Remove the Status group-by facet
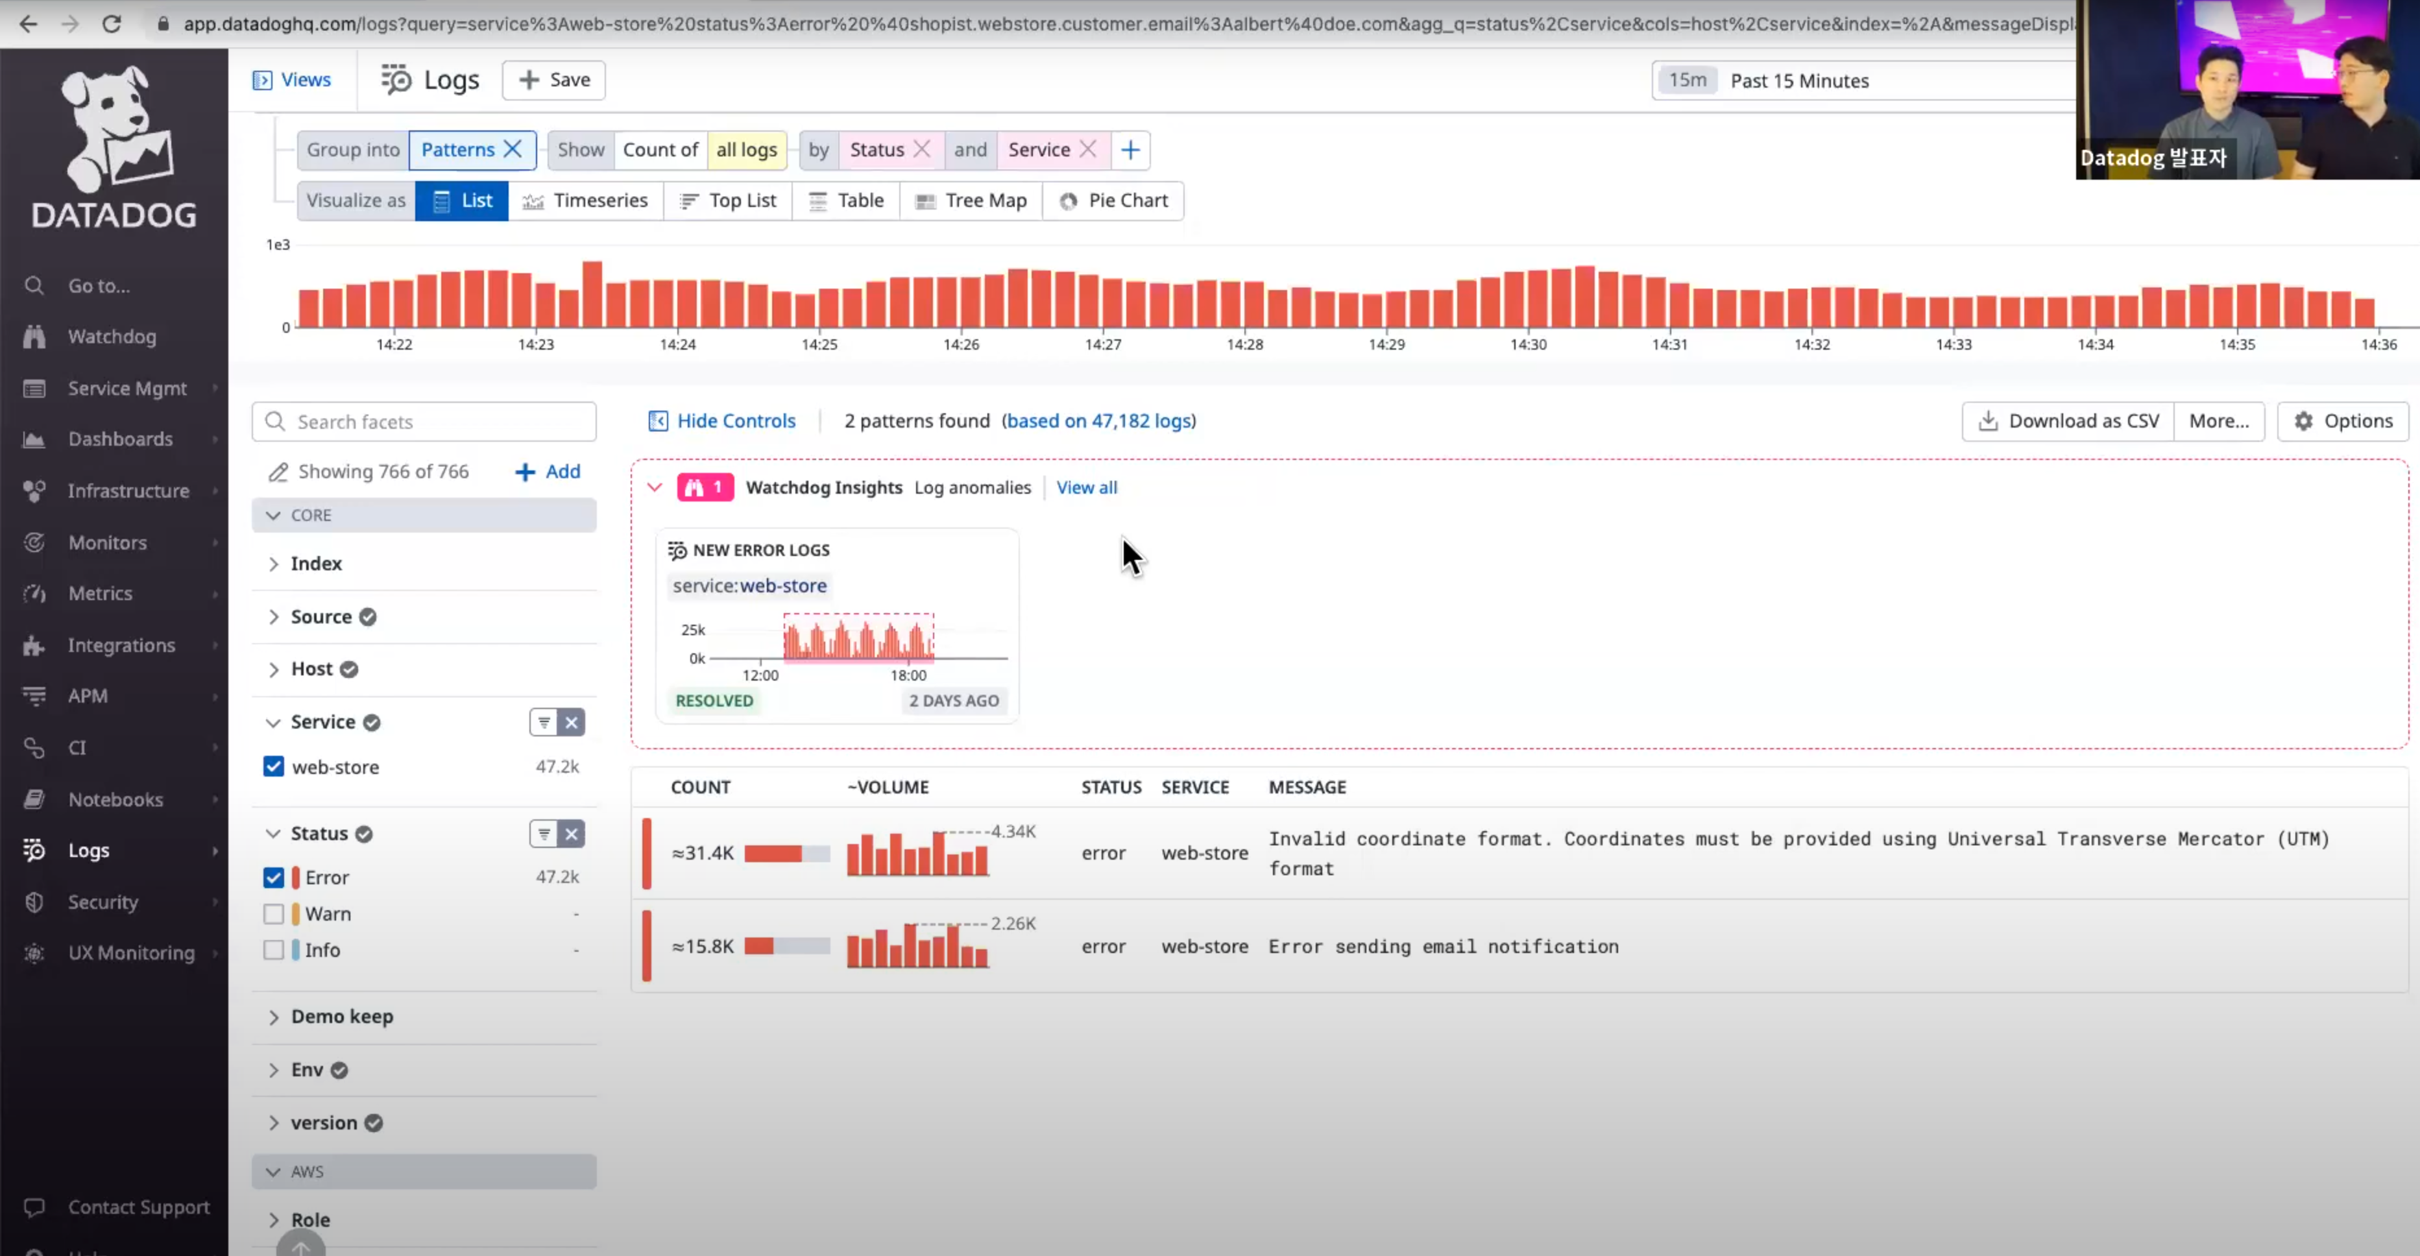 tap(921, 149)
